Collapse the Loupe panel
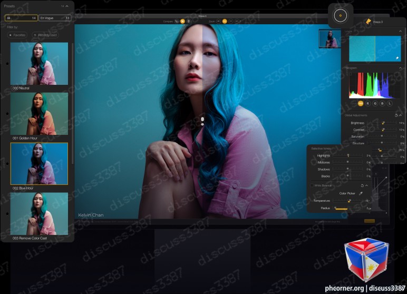 (400, 31)
